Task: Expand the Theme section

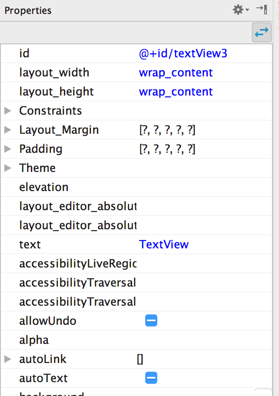Action: click(x=7, y=168)
